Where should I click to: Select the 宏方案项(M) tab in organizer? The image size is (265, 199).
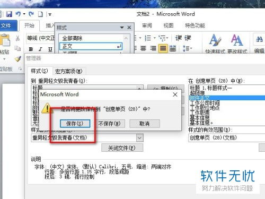click(x=68, y=72)
